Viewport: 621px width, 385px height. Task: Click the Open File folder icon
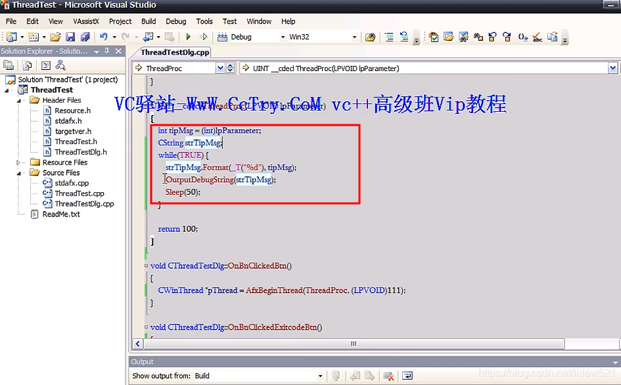[55, 37]
